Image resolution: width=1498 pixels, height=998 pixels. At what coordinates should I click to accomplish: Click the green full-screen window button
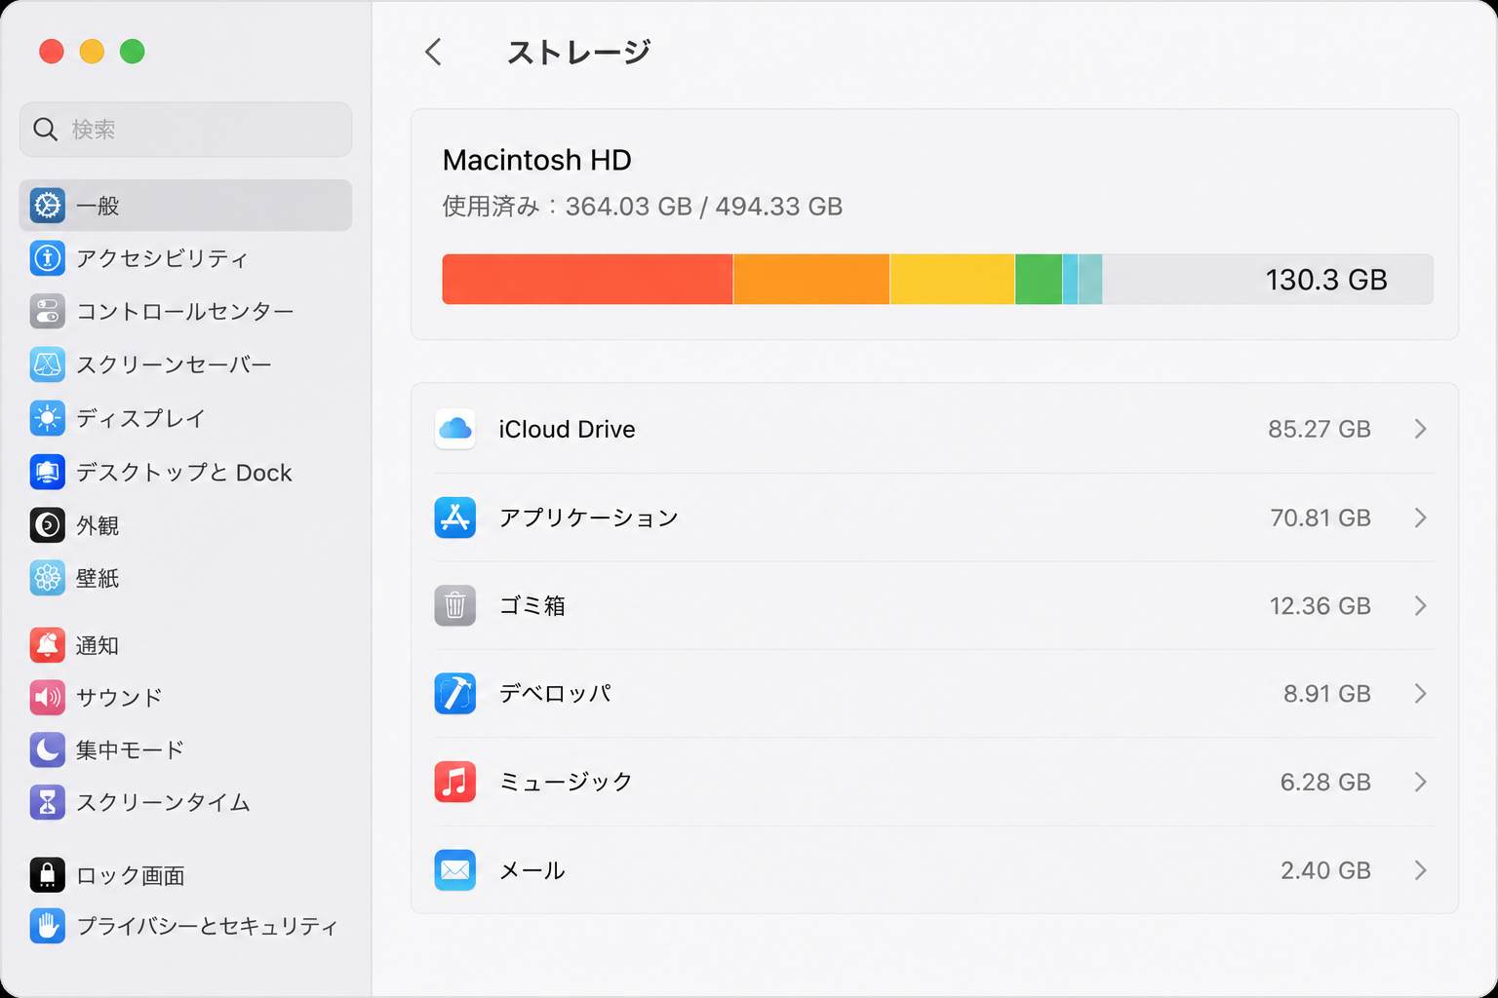click(x=133, y=52)
